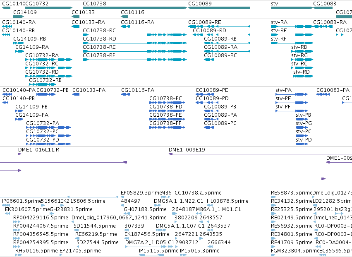This screenshot has width=352, height=257.
Task: Open protein CG10116-PA
Action: pos(138,90)
